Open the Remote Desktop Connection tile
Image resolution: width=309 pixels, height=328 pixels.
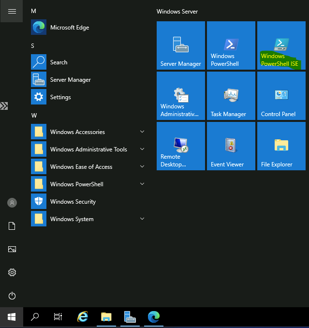181,146
